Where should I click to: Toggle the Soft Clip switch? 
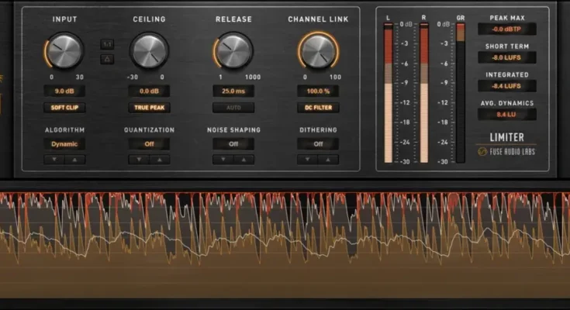(64, 108)
